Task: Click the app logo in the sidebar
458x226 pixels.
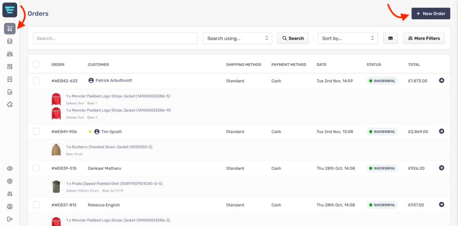Action: (x=10, y=10)
